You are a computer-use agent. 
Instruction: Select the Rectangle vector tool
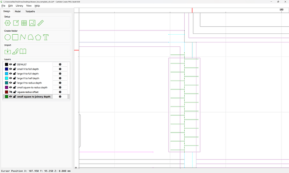pyautogui.click(x=15, y=37)
